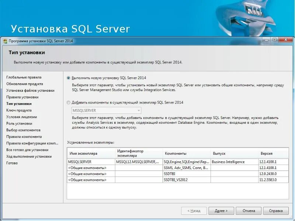Select 'Обновления продукта' step in sidebar

click(x=25, y=84)
